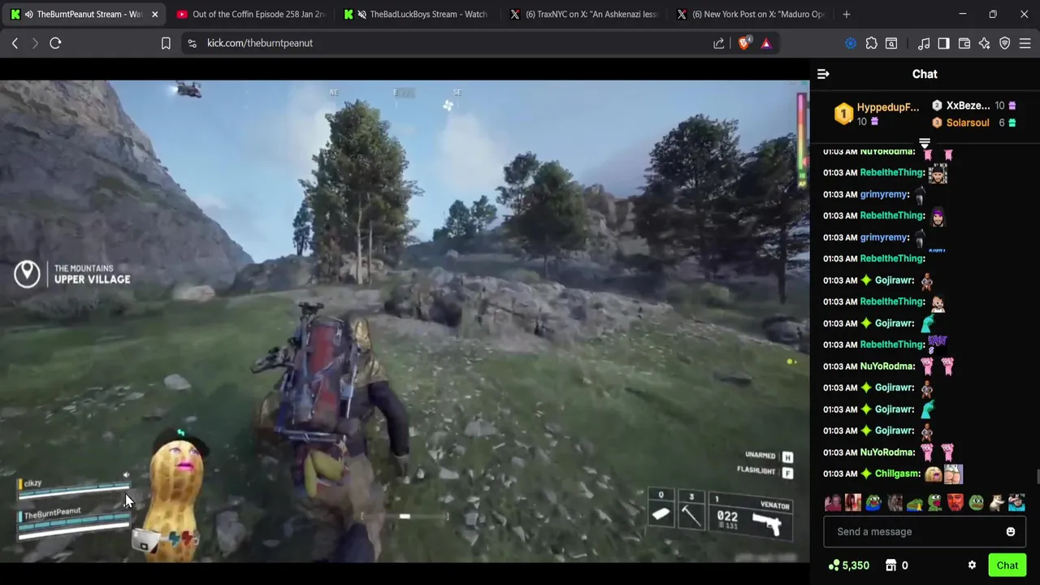Select the waving-person quick emote
Screen dimensions: 1040x585
tap(833, 503)
